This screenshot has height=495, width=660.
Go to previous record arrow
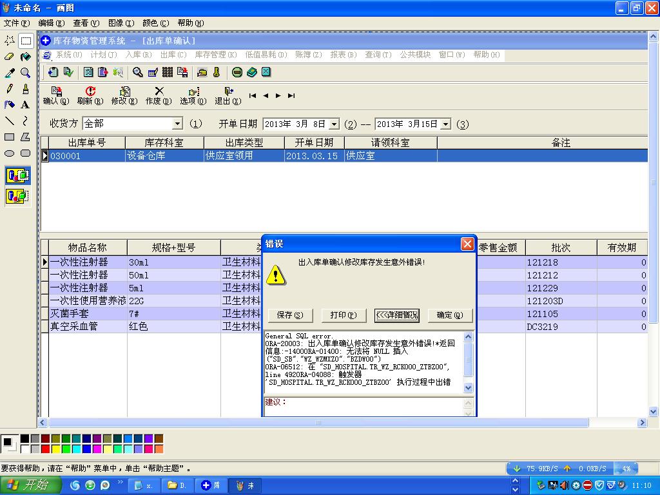266,96
